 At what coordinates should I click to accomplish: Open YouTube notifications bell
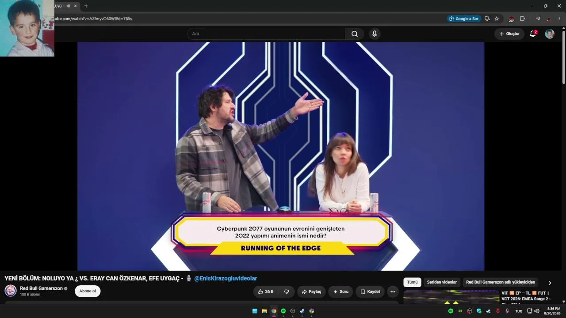pos(533,34)
